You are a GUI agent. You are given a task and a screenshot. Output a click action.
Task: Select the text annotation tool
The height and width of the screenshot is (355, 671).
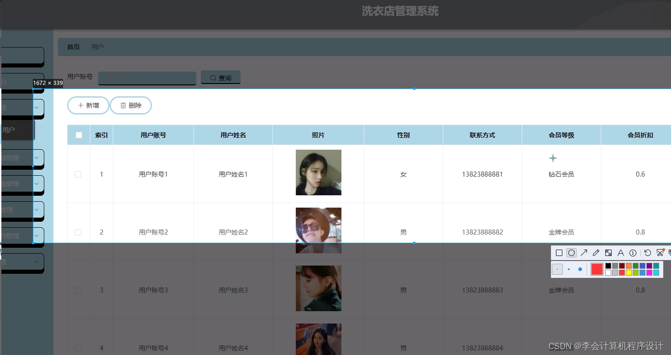tap(620, 252)
